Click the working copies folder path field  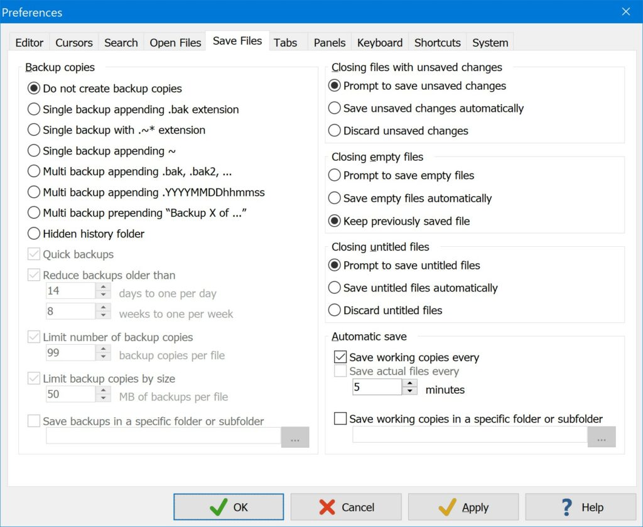[x=470, y=435]
